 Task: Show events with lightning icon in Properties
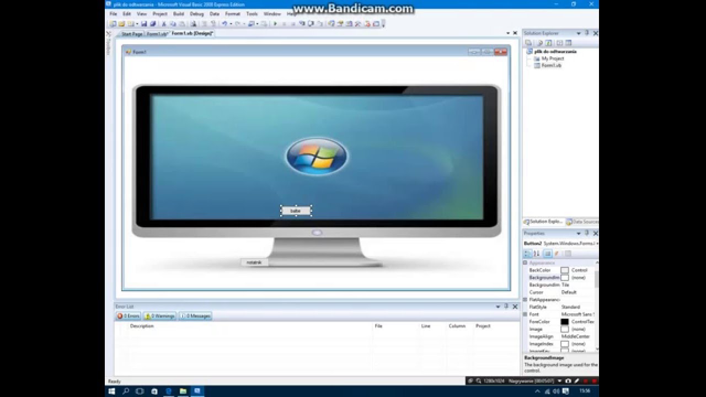(557, 254)
